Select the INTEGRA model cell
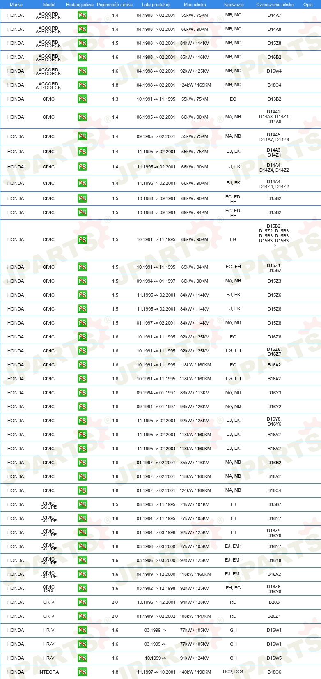 (48, 672)
